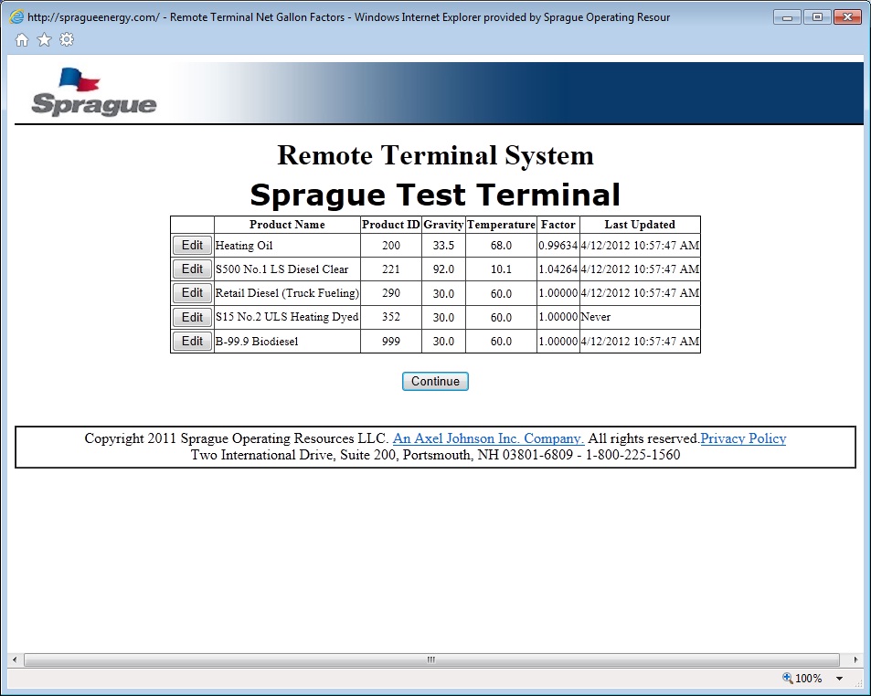Edit the Retail Diesel (Truck Fueling) row
871x696 pixels.
pos(192,292)
